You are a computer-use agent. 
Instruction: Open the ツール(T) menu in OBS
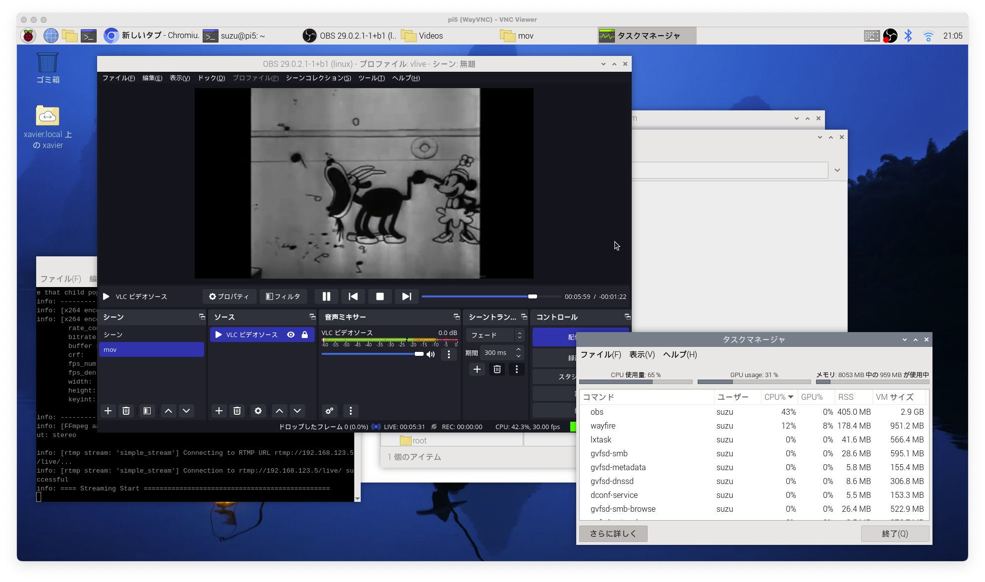pyautogui.click(x=372, y=78)
